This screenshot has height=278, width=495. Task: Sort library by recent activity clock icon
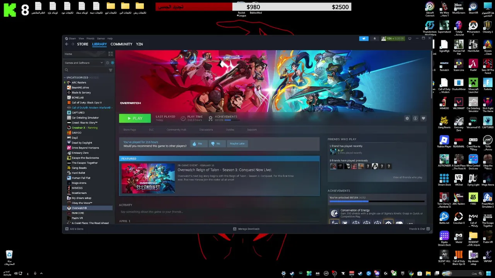click(108, 63)
